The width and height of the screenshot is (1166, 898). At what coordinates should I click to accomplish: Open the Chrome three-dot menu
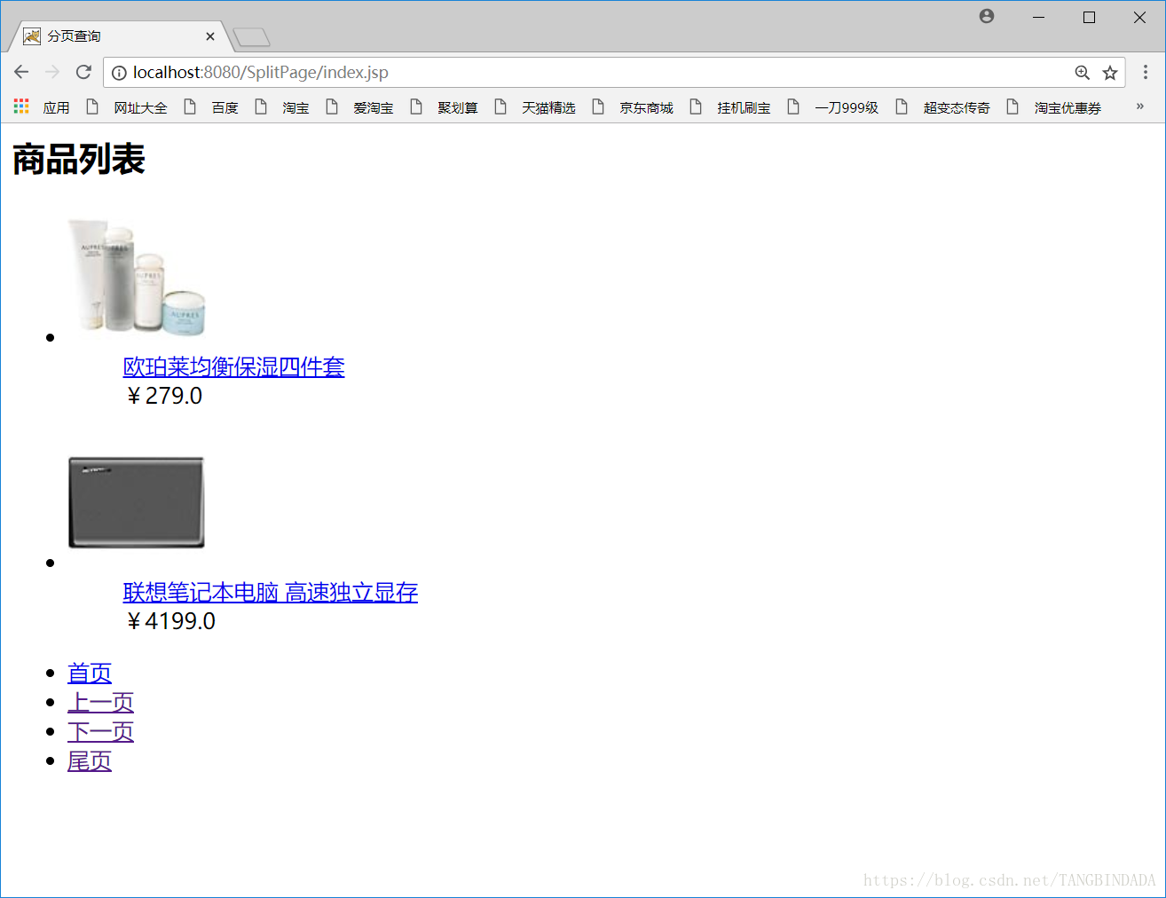pyautogui.click(x=1146, y=72)
